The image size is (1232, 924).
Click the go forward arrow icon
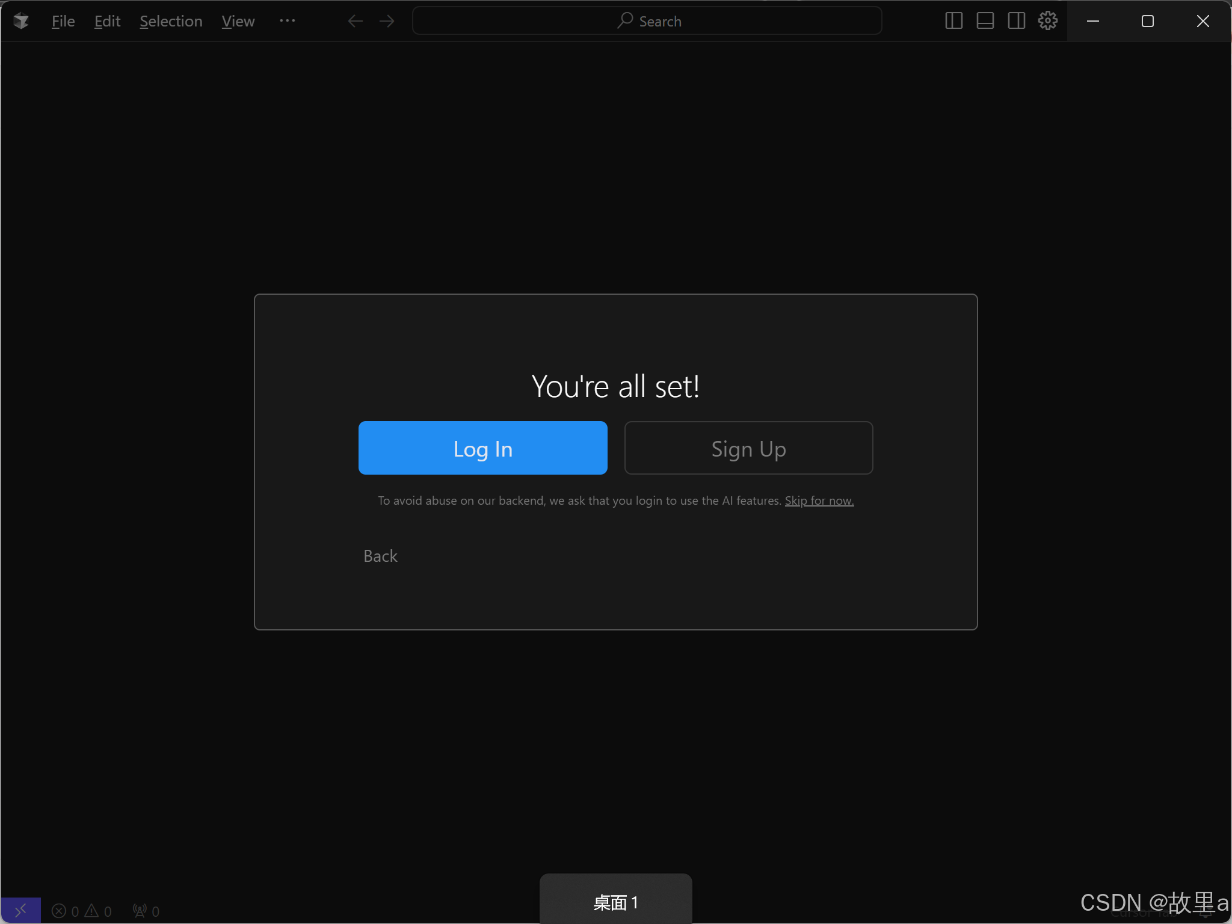(387, 21)
